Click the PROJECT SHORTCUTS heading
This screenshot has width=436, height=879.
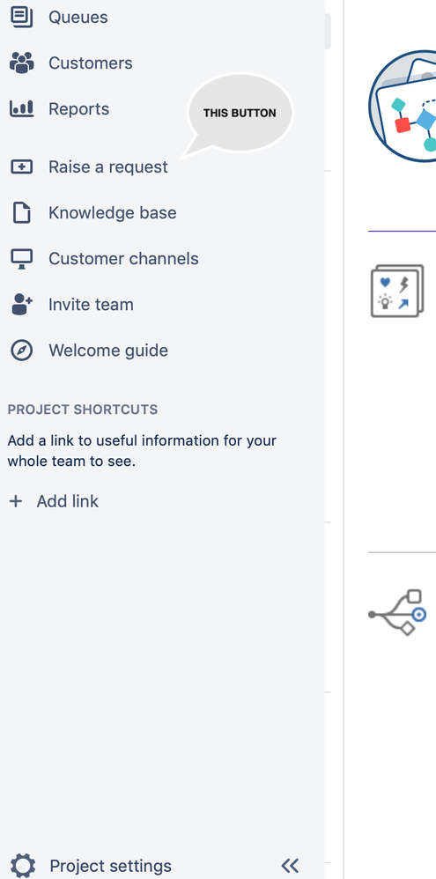83,410
